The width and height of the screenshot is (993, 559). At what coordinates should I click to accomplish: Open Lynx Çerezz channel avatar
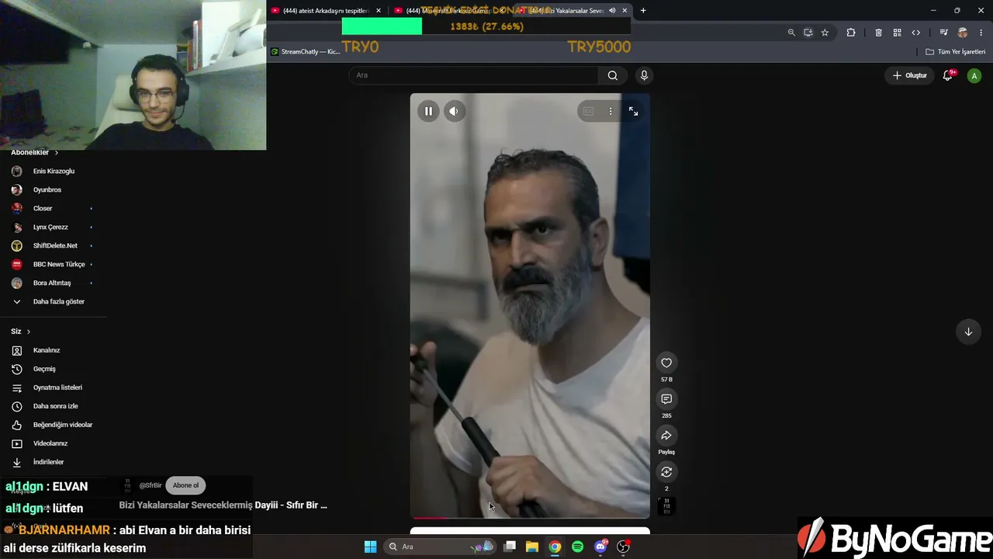pos(17,227)
